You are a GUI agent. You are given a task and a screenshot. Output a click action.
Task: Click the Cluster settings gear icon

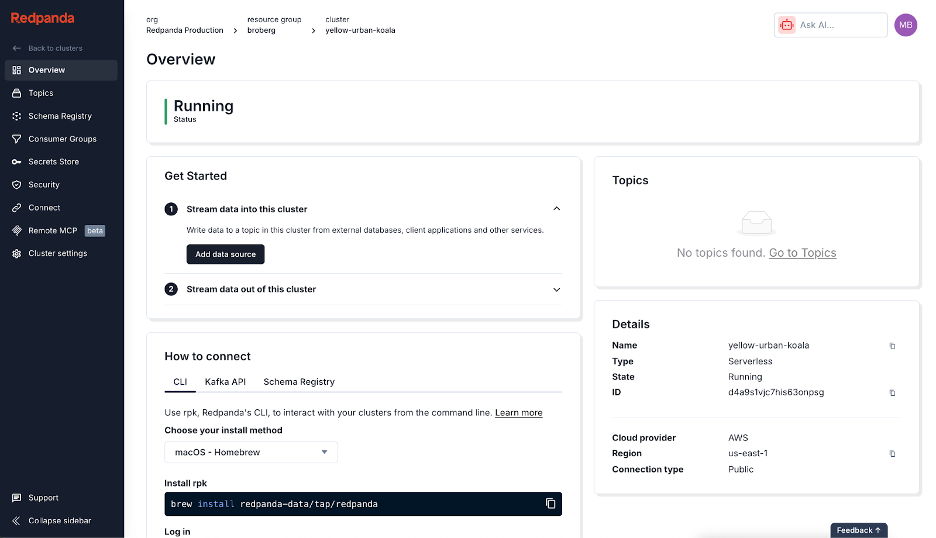[16, 253]
